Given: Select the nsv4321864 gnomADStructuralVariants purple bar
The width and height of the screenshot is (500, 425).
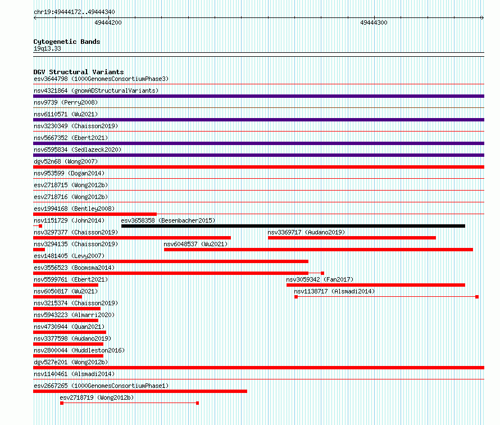Looking at the screenshot, I should (258, 96).
